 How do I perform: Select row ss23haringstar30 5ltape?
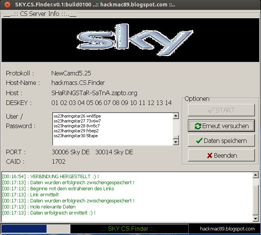pos(76,136)
